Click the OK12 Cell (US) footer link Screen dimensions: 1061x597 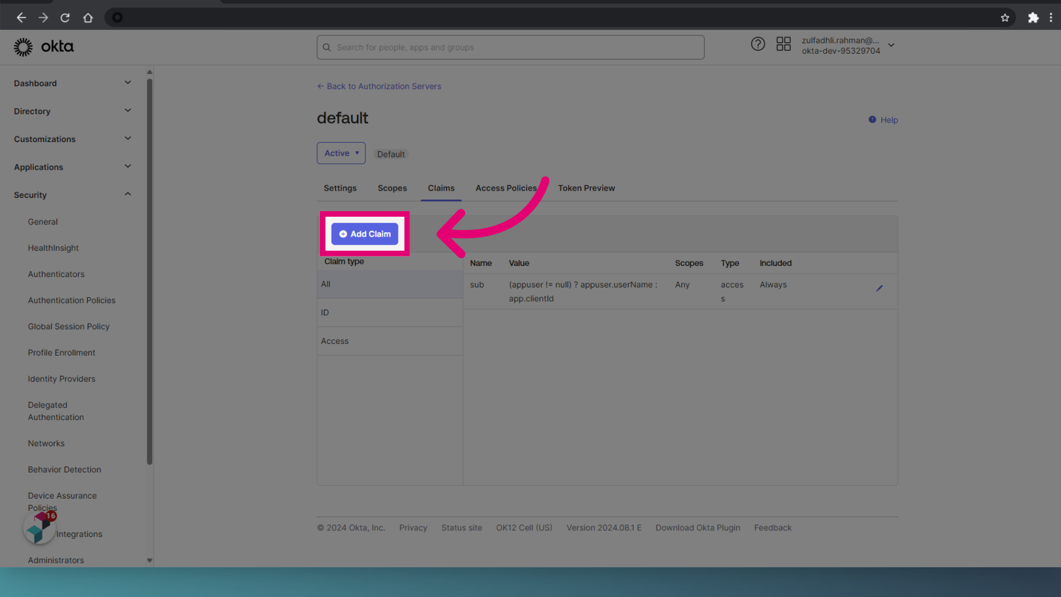click(524, 528)
